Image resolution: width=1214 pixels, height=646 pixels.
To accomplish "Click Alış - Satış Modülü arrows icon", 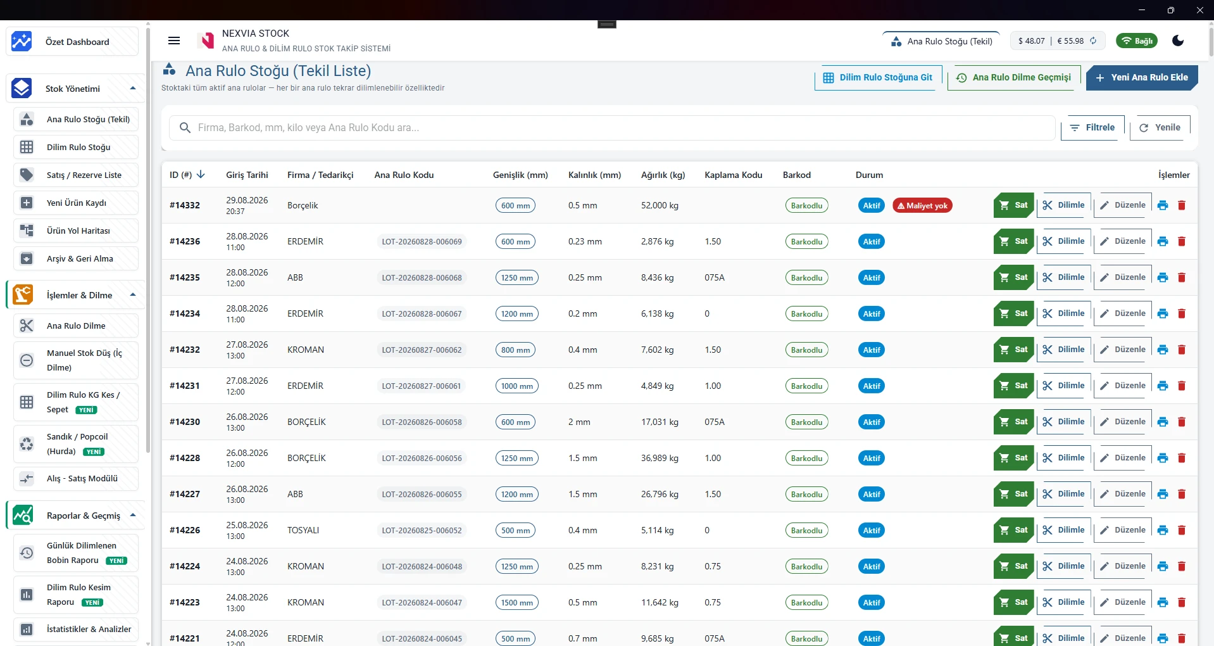I will click(27, 478).
